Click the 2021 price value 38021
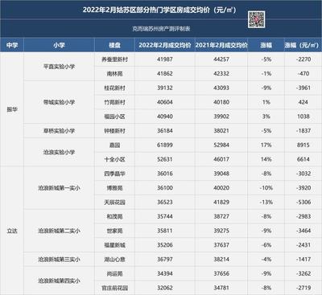The image size is (322, 295). [x=221, y=131]
